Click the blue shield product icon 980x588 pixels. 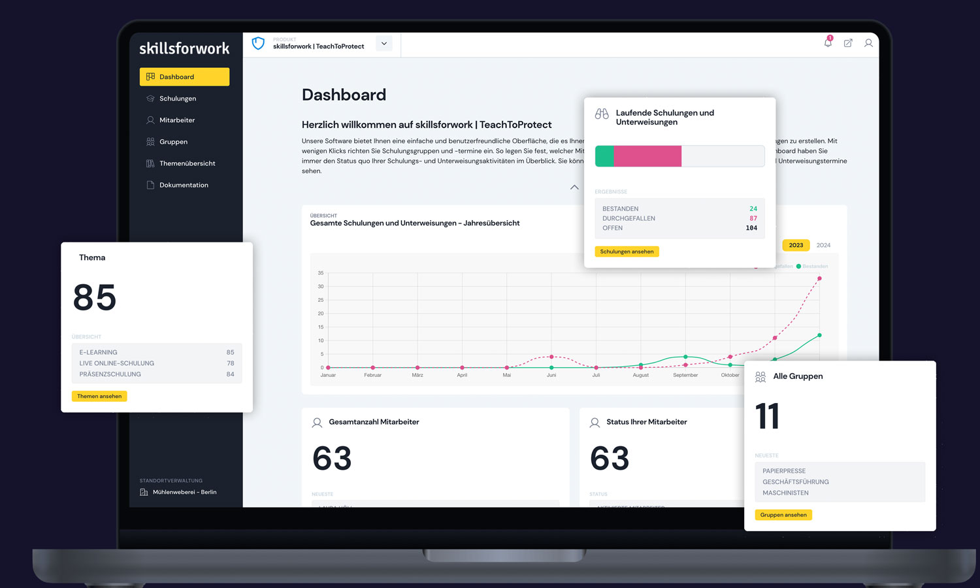[x=259, y=43]
